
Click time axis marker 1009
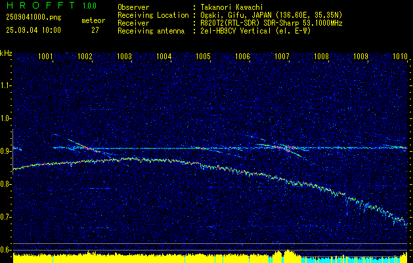coord(360,57)
